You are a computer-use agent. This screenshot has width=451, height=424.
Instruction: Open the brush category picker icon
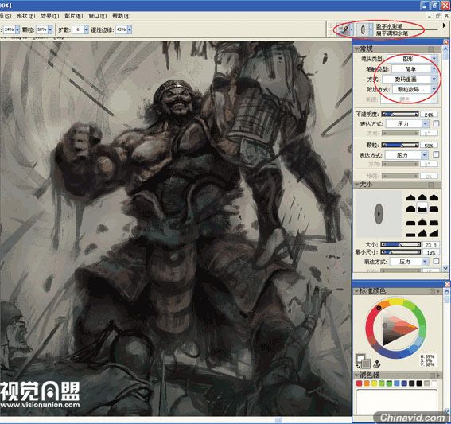coord(345,29)
